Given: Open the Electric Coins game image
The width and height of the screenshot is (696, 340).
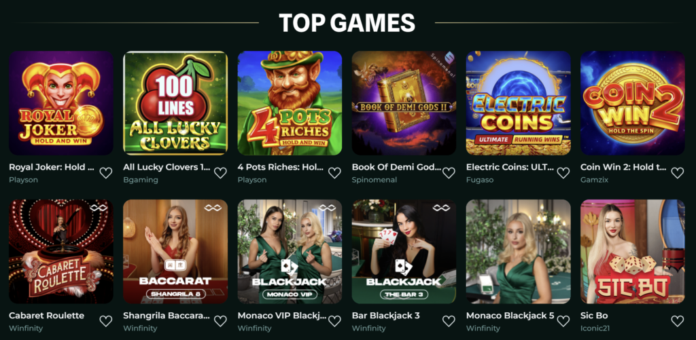Looking at the screenshot, I should (519, 103).
